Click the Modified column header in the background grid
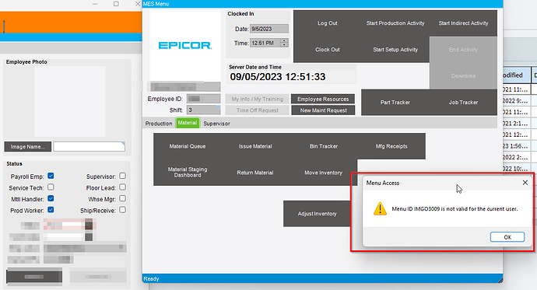 click(x=517, y=75)
